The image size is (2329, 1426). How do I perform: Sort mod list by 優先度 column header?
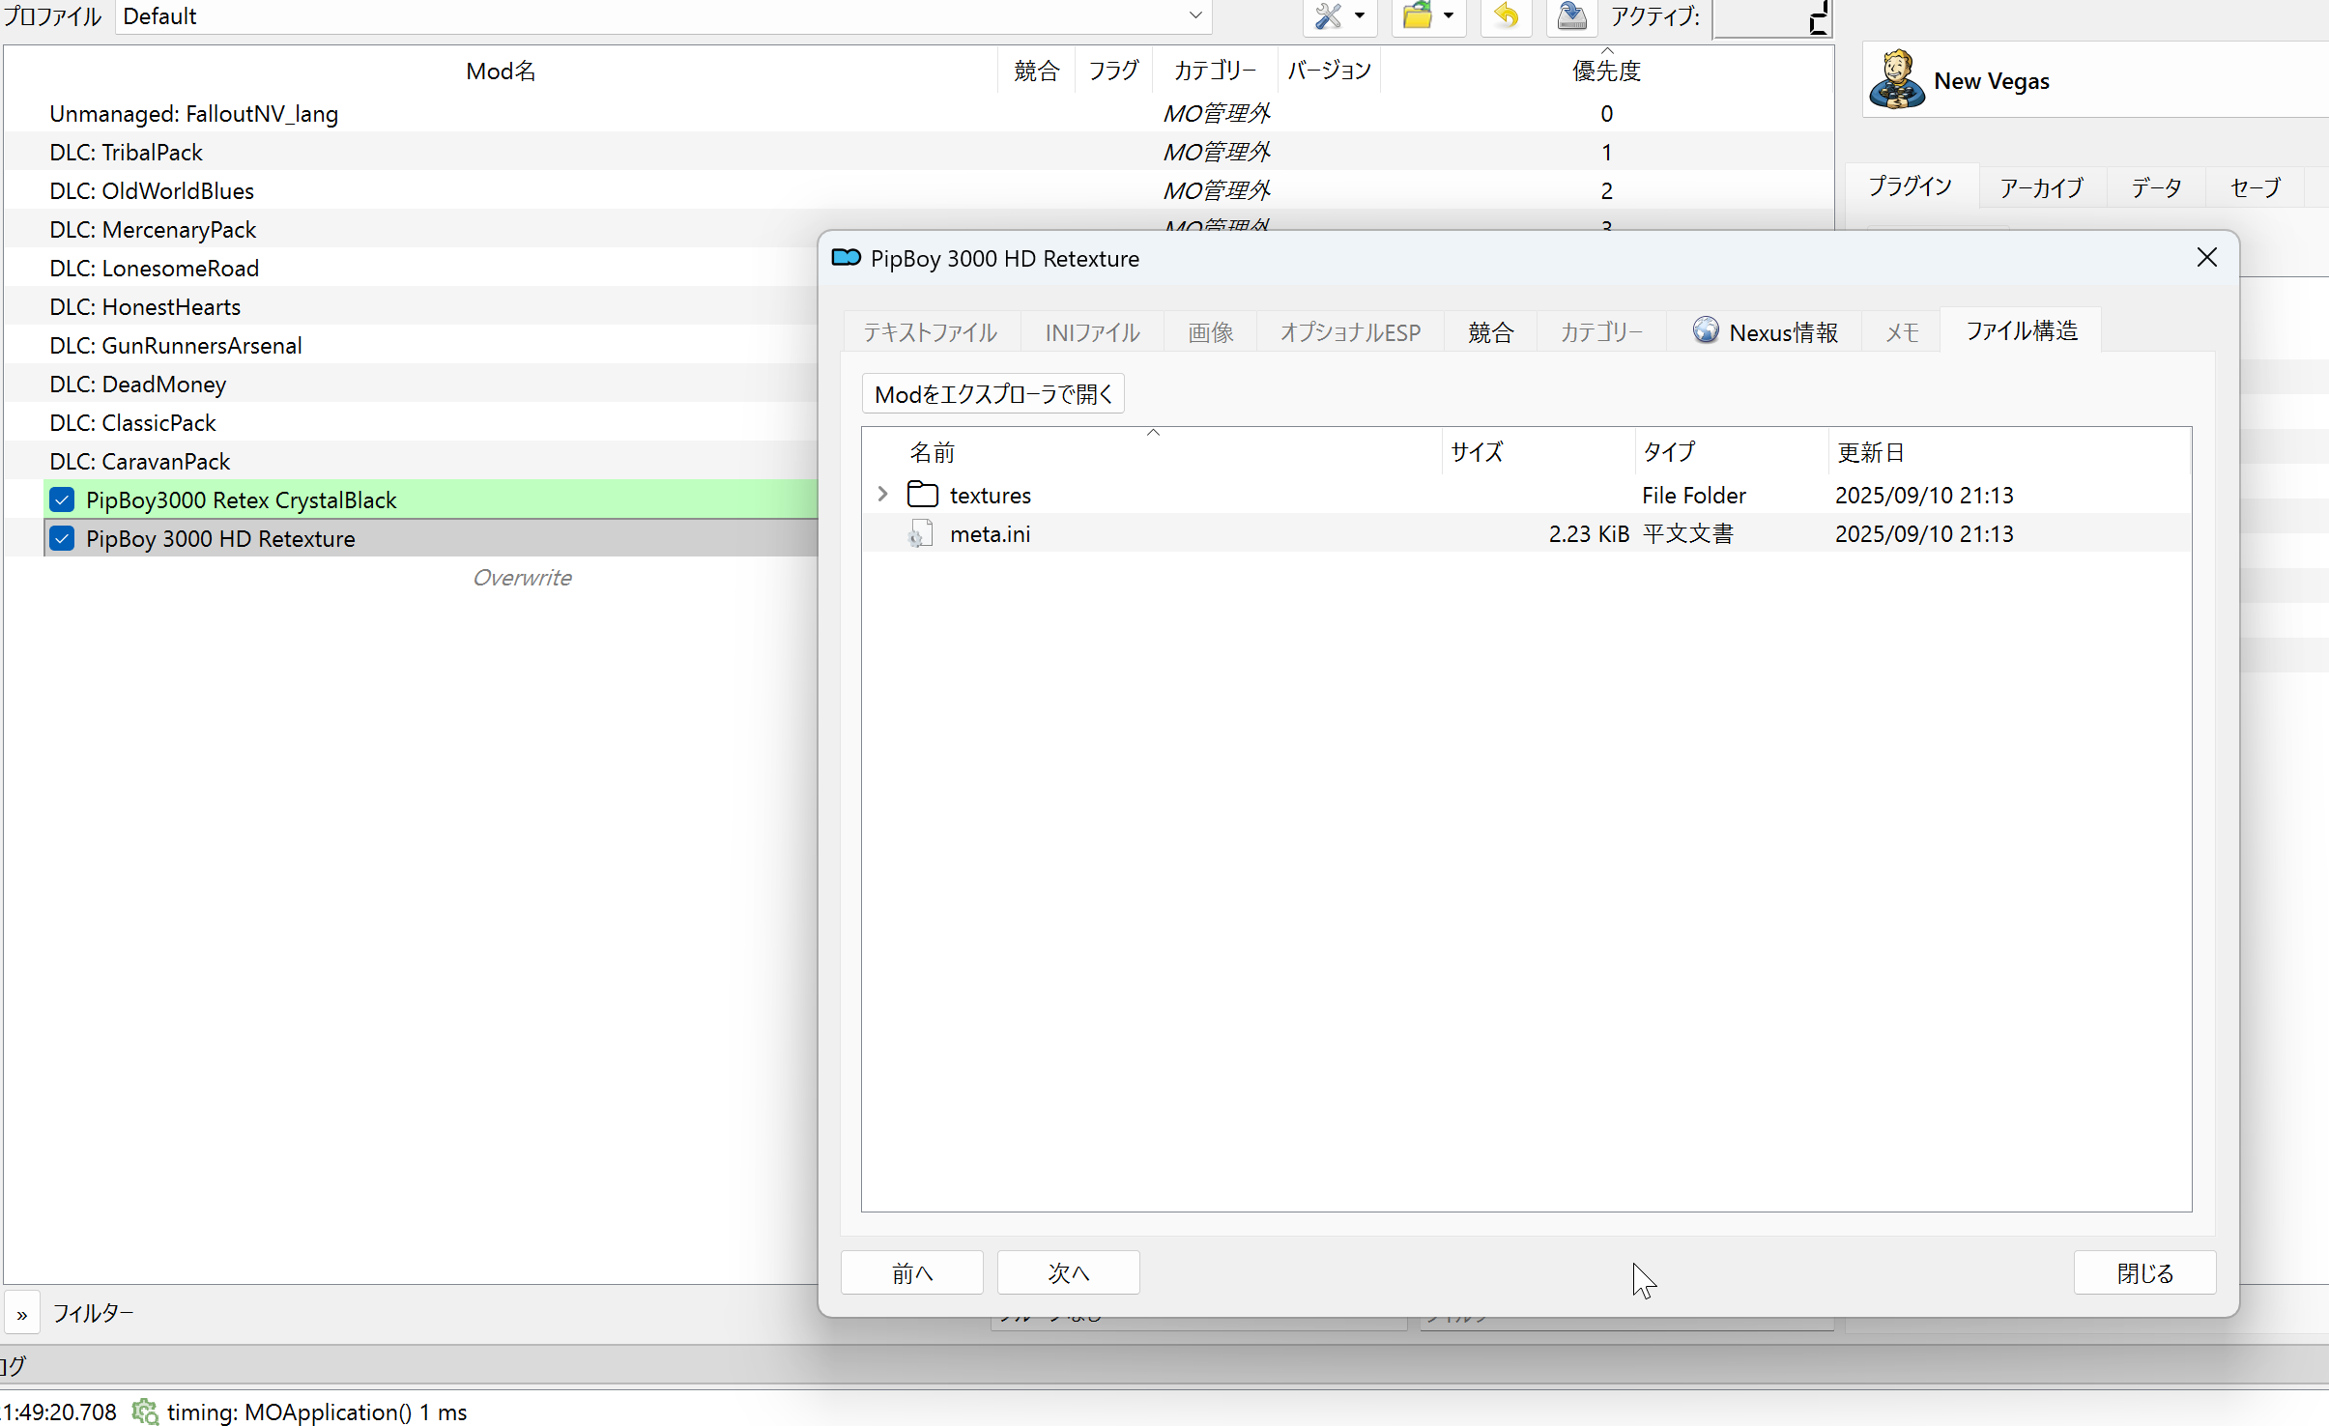tap(1605, 71)
